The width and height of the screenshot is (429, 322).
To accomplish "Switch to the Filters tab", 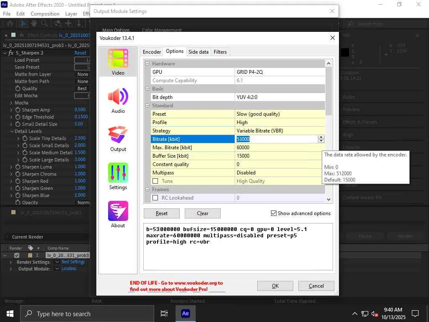I will (x=220, y=52).
